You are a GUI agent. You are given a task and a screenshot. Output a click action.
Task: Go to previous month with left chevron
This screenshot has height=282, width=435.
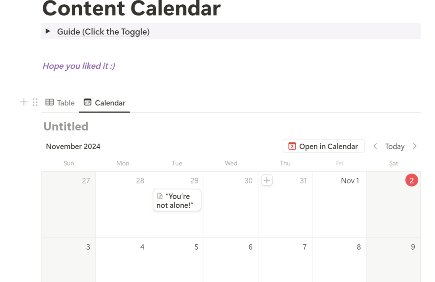pos(375,146)
